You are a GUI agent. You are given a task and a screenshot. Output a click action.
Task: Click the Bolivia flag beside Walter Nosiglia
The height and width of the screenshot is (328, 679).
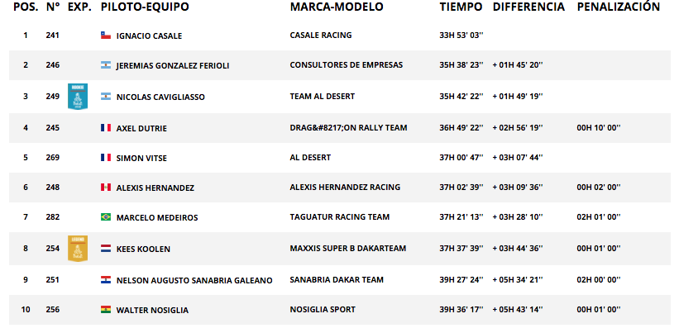pyautogui.click(x=106, y=310)
